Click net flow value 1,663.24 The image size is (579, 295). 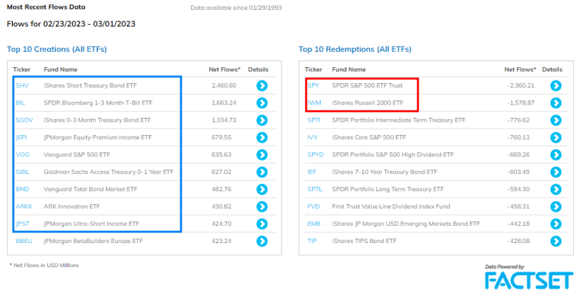tap(224, 103)
